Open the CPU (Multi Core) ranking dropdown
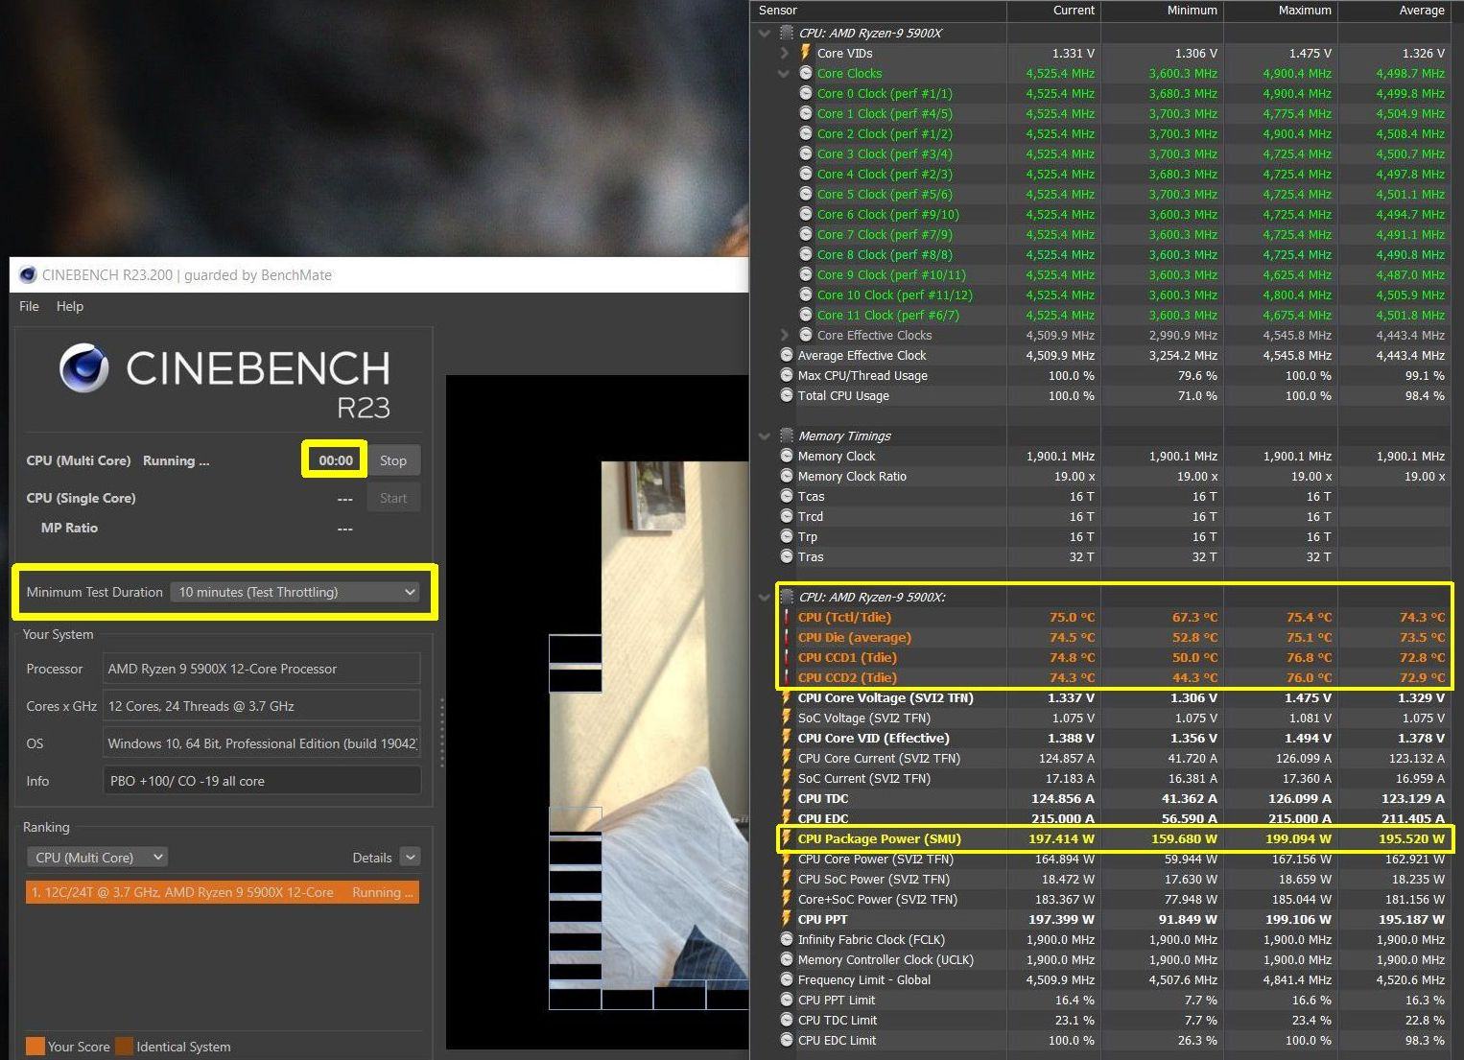Image resolution: width=1464 pixels, height=1060 pixels. 97,857
